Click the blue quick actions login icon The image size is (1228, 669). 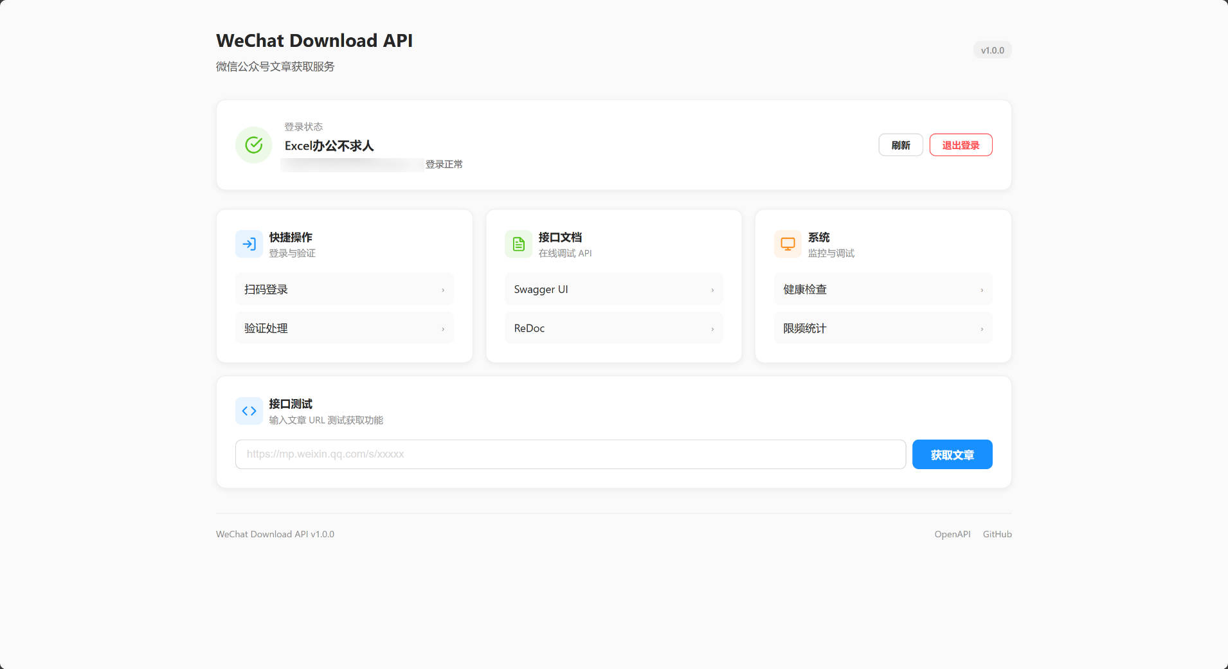(249, 244)
